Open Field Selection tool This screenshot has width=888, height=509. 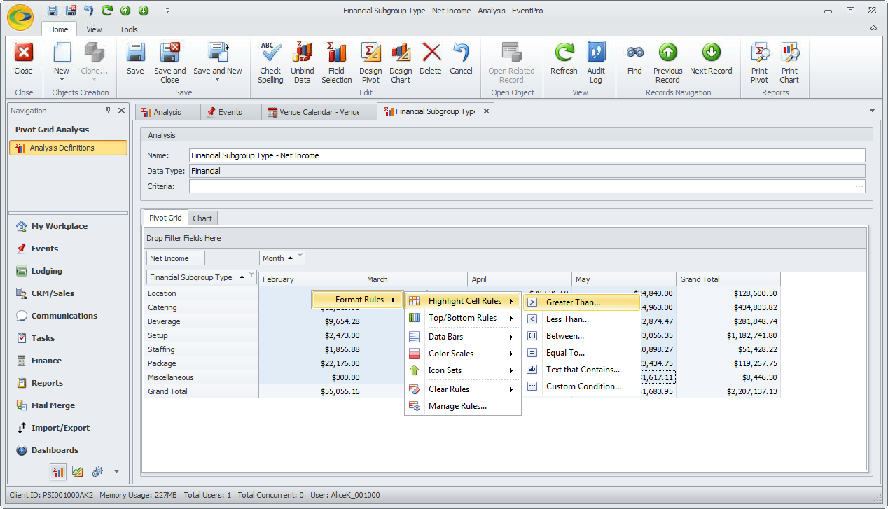point(337,62)
